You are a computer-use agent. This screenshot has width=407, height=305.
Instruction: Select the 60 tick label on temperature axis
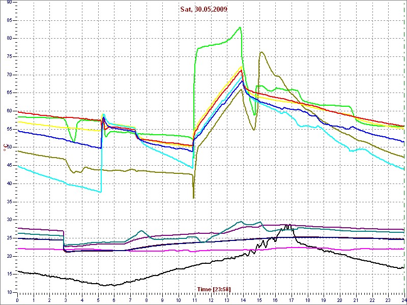click(9, 111)
